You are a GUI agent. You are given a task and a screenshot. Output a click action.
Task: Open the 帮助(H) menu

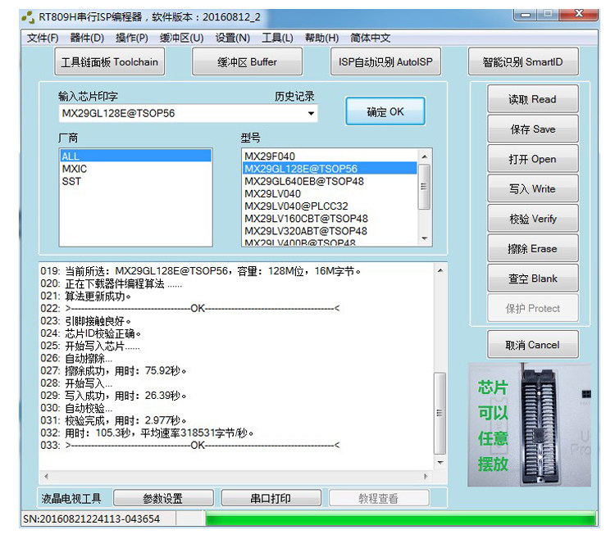point(321,38)
